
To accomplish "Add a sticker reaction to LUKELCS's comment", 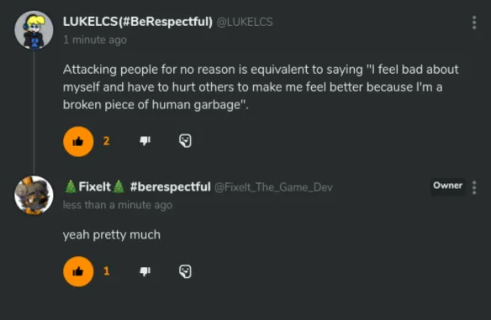I will pyautogui.click(x=185, y=141).
